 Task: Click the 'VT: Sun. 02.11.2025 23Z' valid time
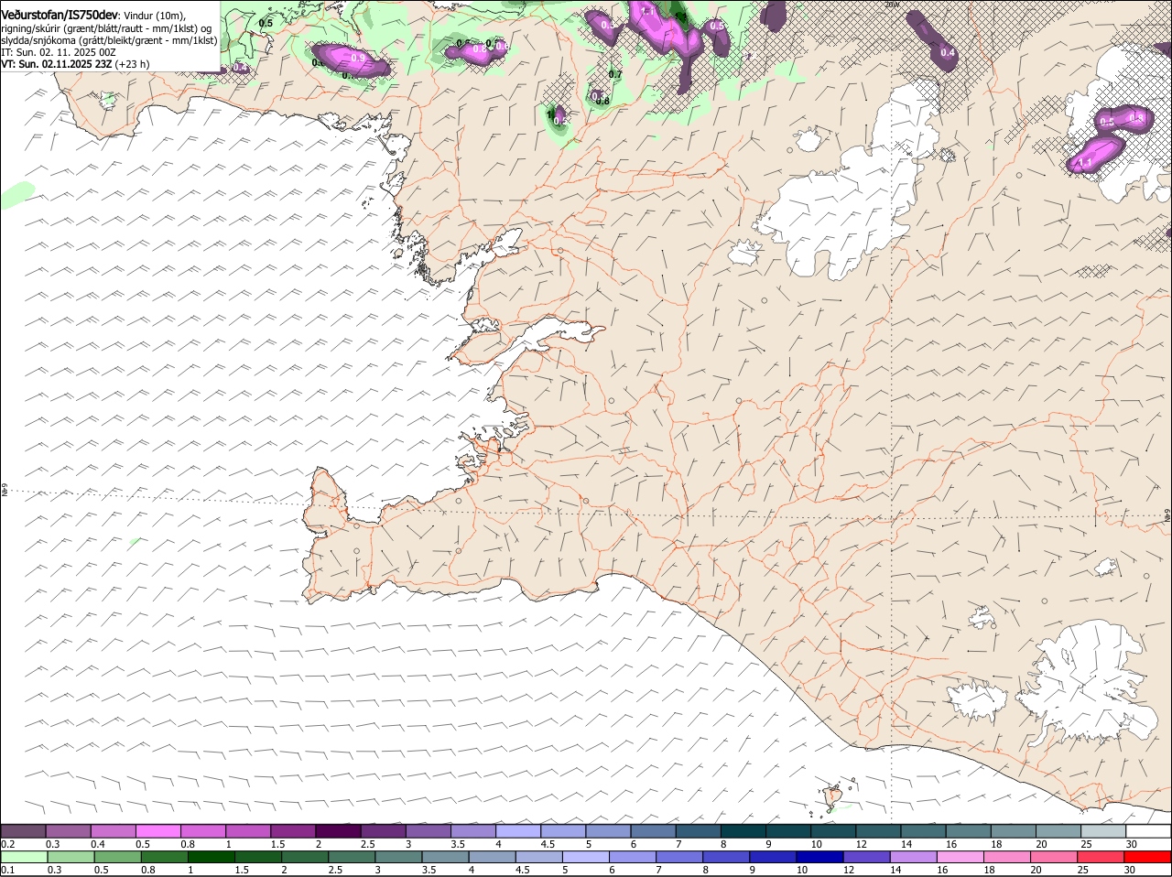coord(57,64)
